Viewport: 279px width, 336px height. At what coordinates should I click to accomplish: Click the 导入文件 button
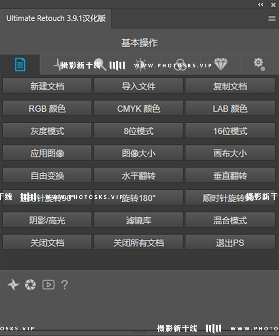[x=138, y=86]
